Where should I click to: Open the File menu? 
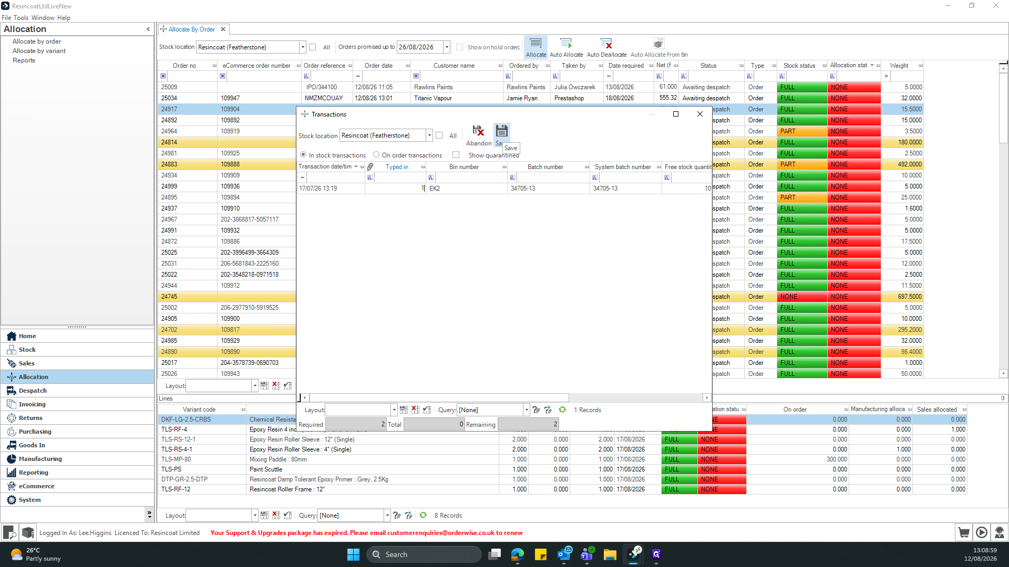coord(6,17)
